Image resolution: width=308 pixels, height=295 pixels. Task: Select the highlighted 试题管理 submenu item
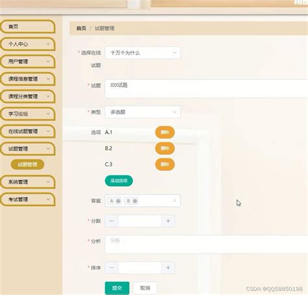point(27,164)
